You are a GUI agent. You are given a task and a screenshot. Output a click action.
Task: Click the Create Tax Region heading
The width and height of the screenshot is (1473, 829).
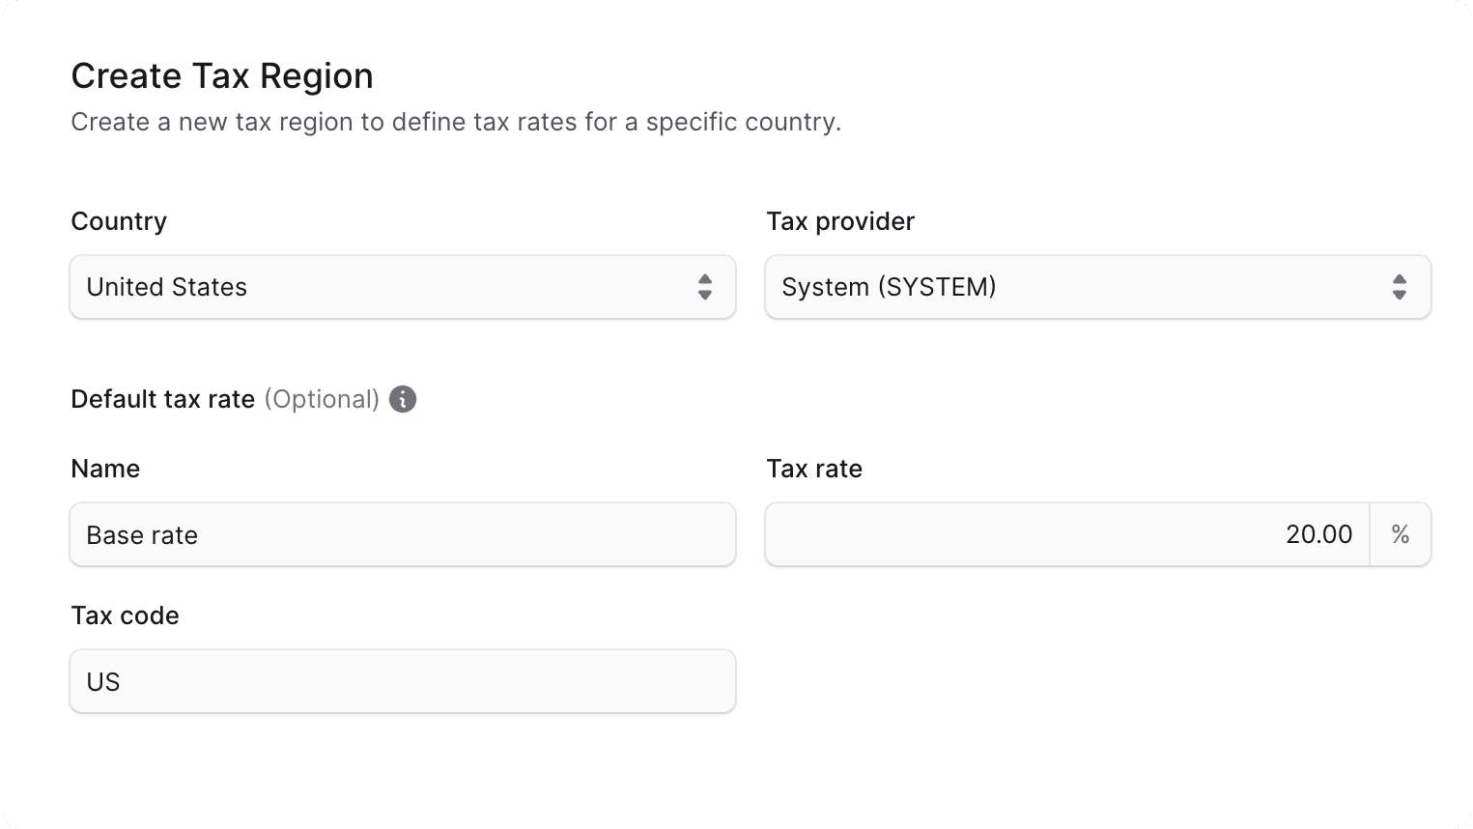coord(221,75)
